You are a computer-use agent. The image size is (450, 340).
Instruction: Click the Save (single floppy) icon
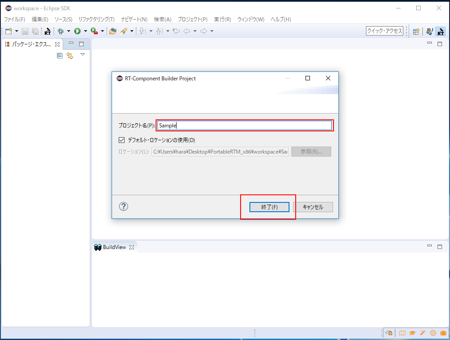pos(25,31)
